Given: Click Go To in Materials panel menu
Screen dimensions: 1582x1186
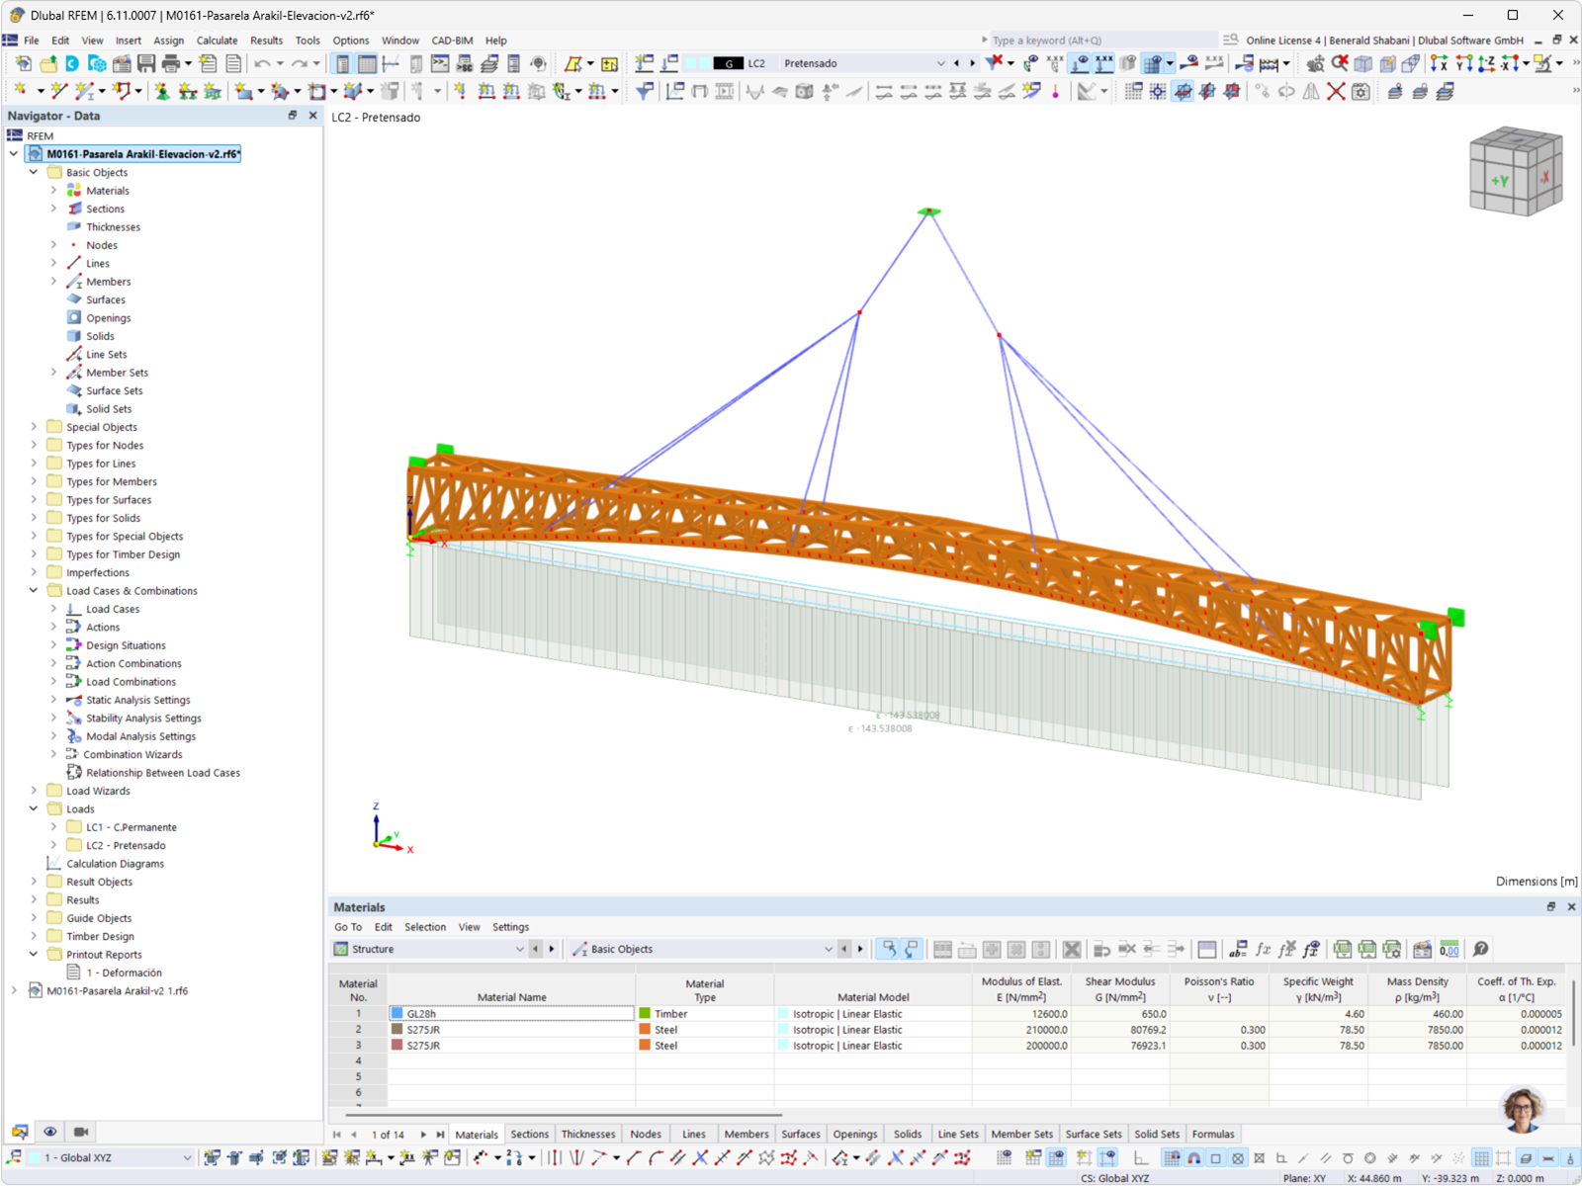Looking at the screenshot, I should point(348,927).
